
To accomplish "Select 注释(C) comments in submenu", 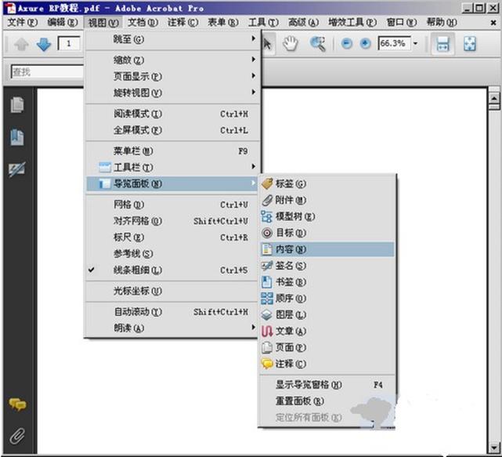I will [327, 364].
